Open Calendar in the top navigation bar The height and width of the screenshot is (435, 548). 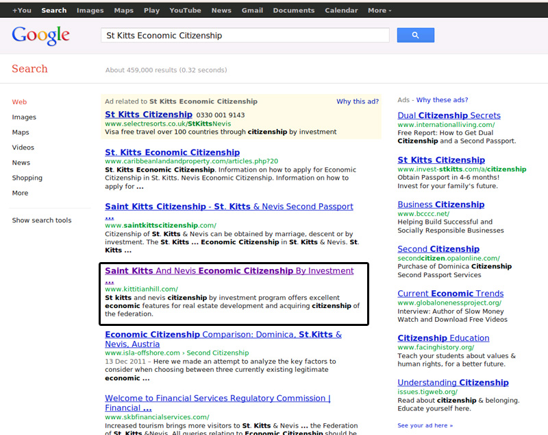341,10
